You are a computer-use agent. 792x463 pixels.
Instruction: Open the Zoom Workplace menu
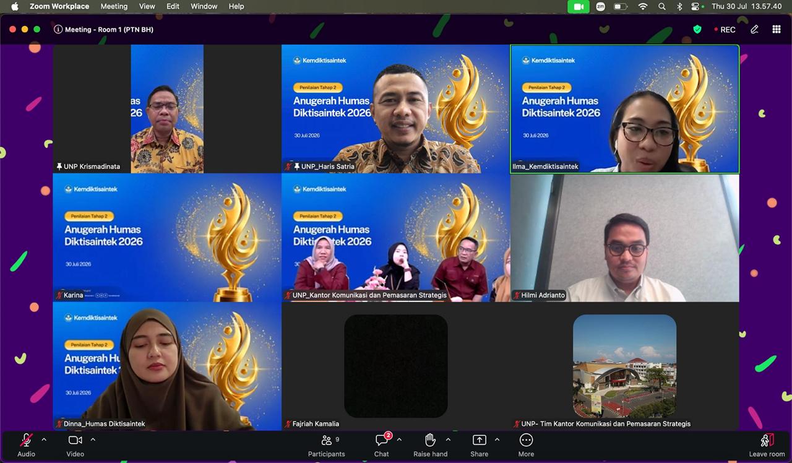click(x=59, y=6)
